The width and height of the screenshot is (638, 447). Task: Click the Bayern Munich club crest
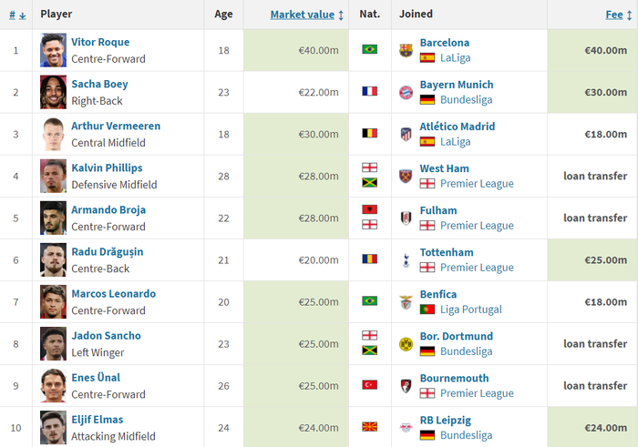point(406,92)
